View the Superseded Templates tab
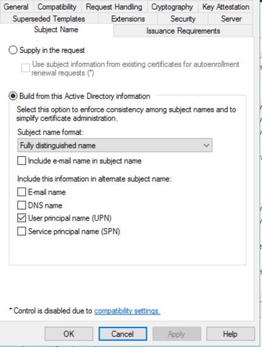The image size is (262, 347). pos(49,19)
